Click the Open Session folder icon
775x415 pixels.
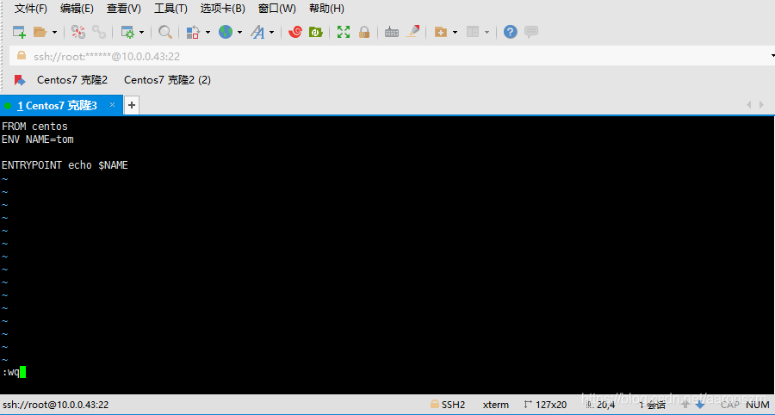click(x=40, y=32)
